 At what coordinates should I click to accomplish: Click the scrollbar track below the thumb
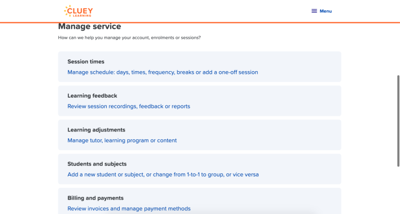[x=398, y=192]
